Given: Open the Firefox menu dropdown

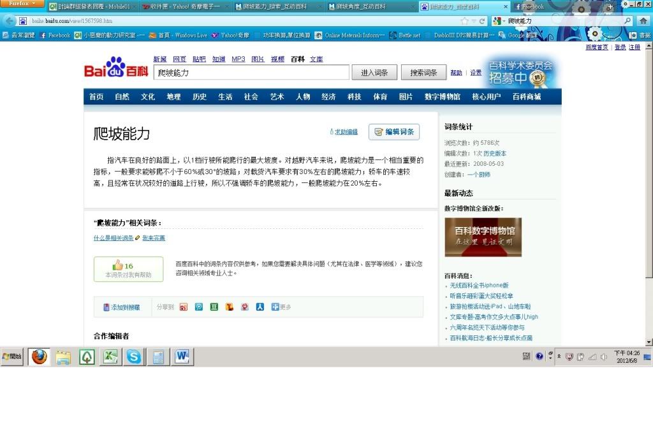Looking at the screenshot, I should tap(22, 4).
